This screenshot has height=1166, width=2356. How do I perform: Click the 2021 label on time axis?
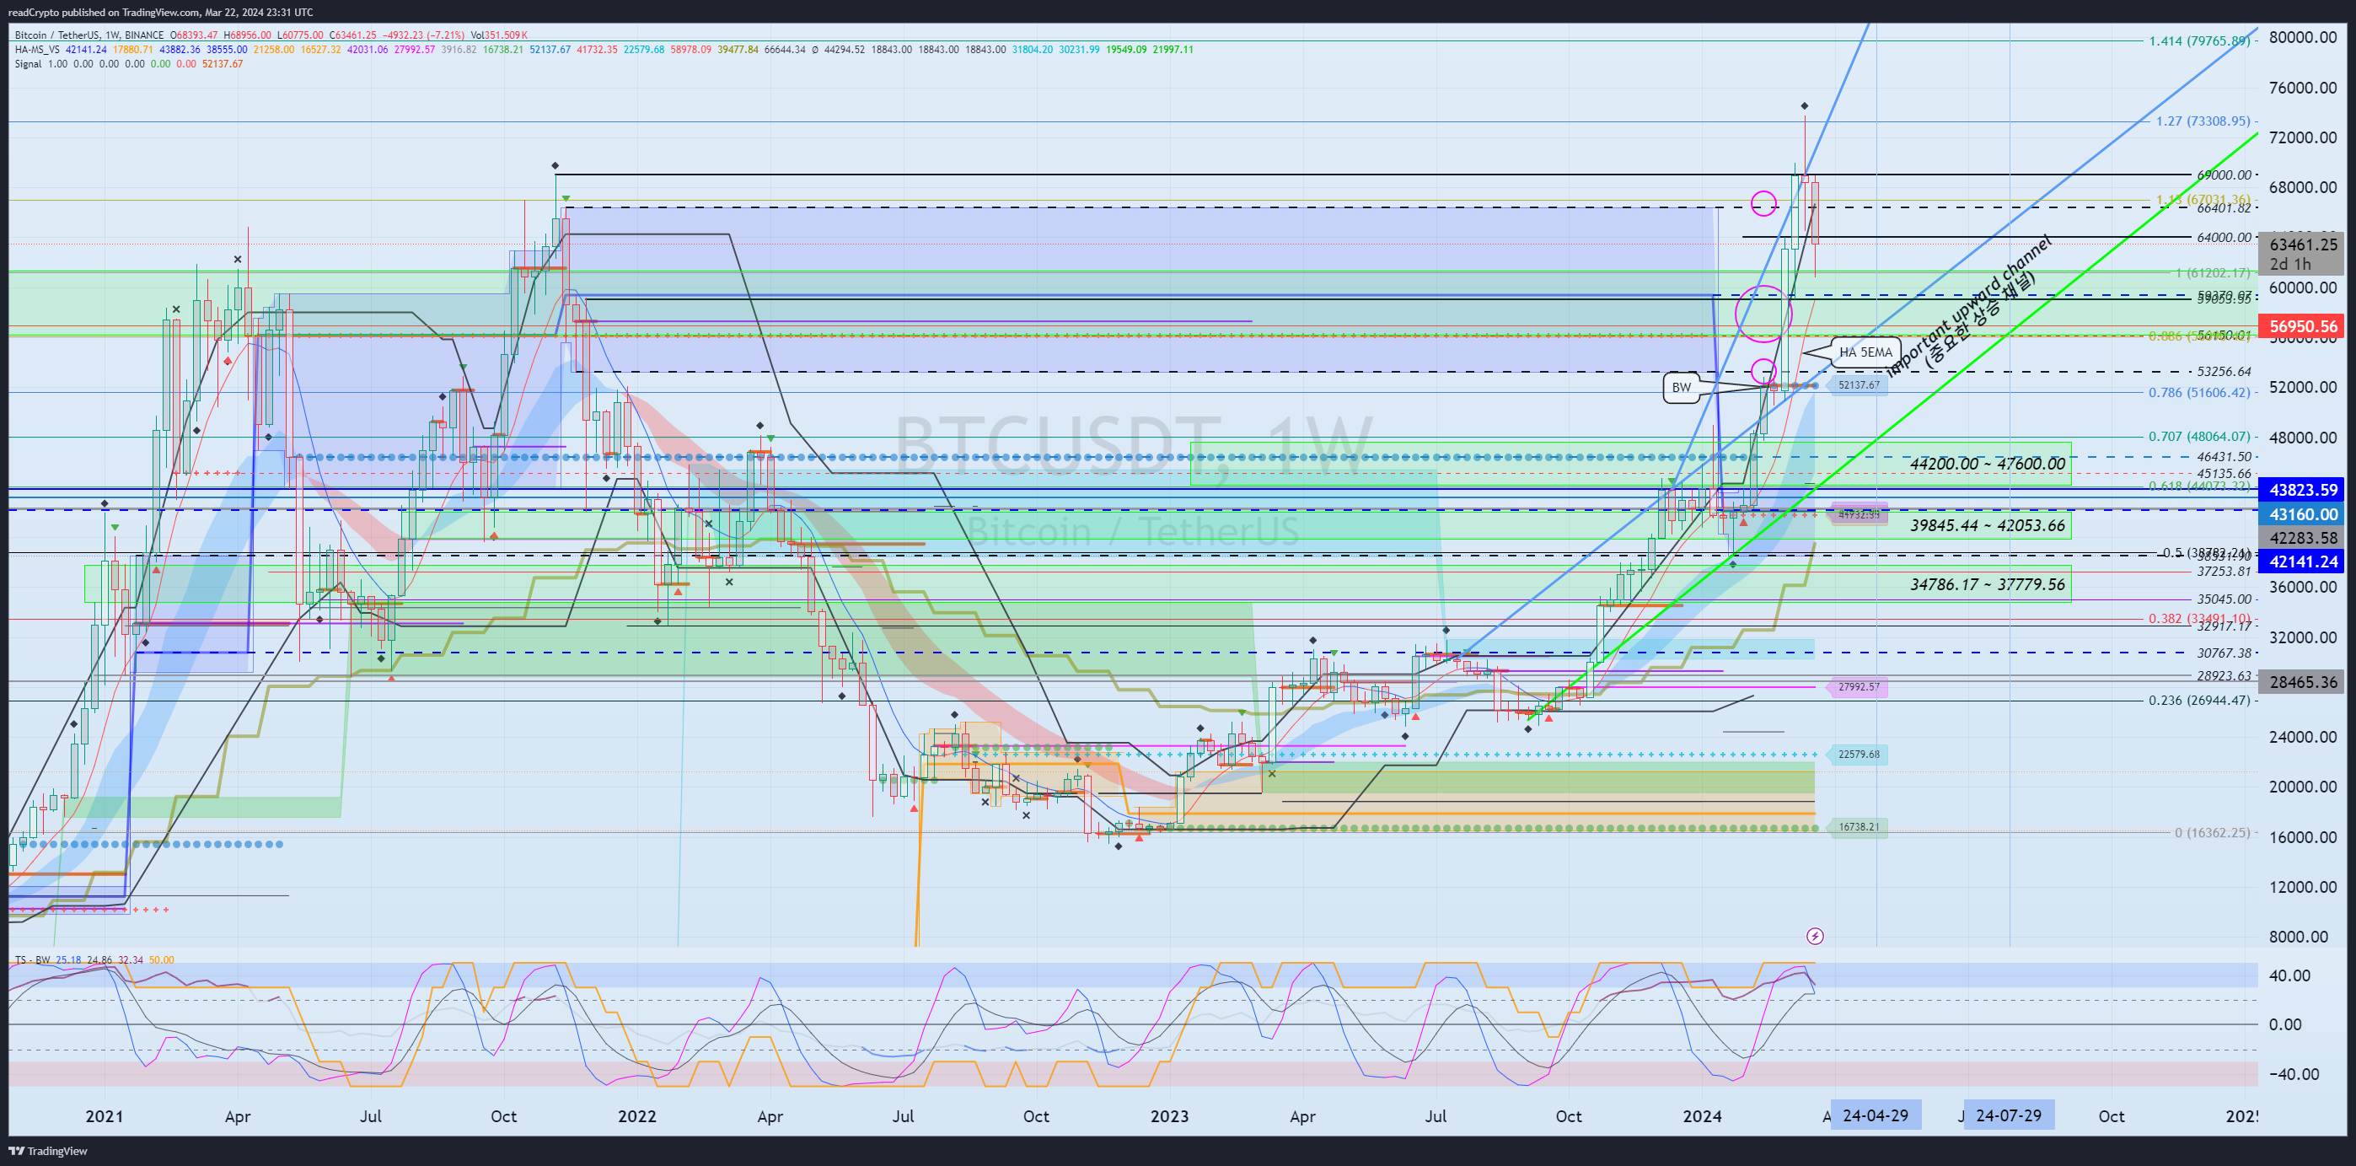(x=104, y=1115)
